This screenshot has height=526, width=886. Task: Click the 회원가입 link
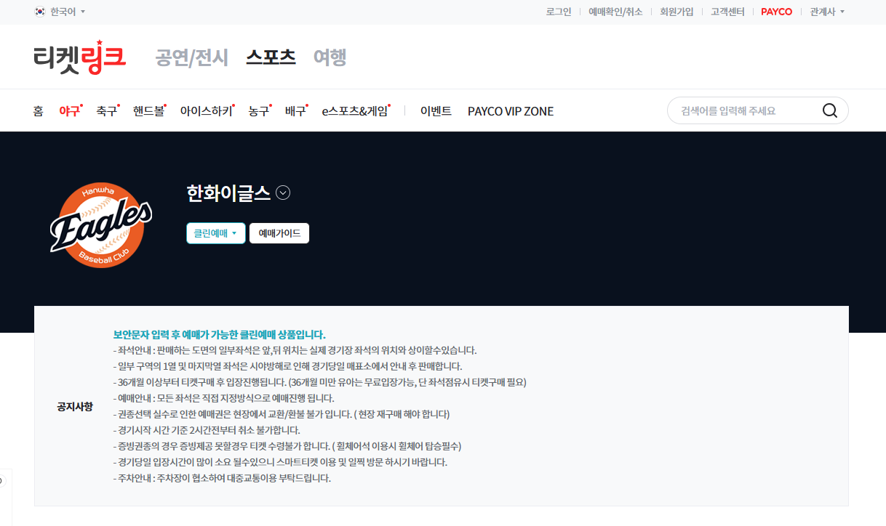click(x=677, y=12)
